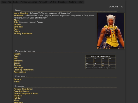Click the Birthdate label
Screen dimensions: 138x103
point(18,27)
